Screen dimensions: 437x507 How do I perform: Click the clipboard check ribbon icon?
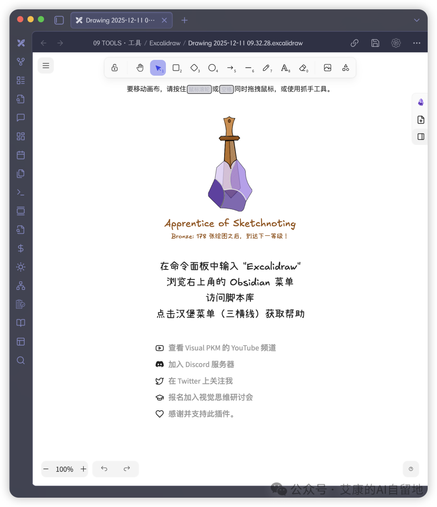coord(21,304)
